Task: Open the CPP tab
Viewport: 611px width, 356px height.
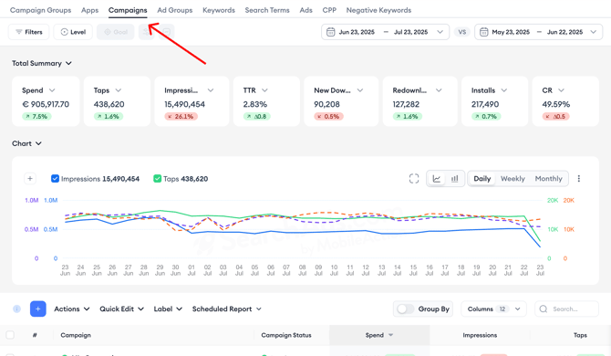Action: [x=329, y=10]
